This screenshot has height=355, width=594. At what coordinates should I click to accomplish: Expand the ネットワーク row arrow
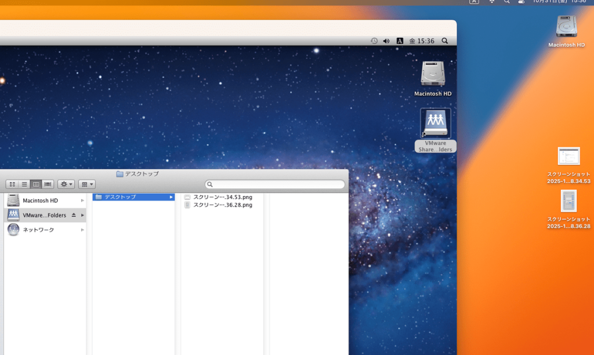pos(82,230)
